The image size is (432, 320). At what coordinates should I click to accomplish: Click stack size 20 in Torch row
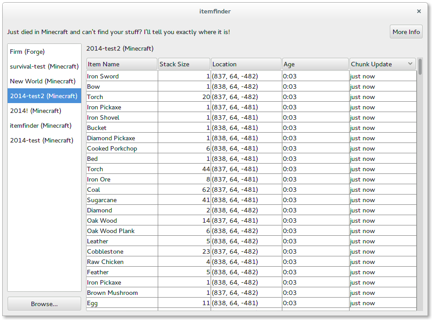point(206,97)
